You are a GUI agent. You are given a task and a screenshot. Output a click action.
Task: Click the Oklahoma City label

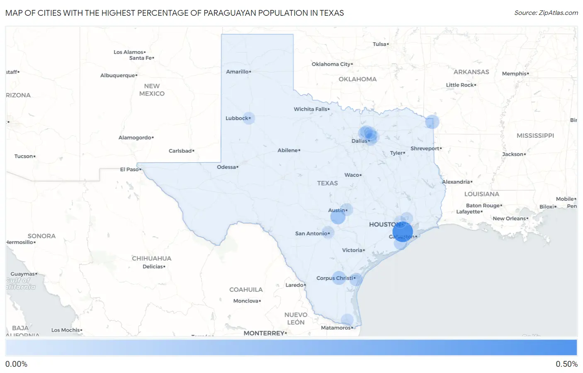pos(331,64)
